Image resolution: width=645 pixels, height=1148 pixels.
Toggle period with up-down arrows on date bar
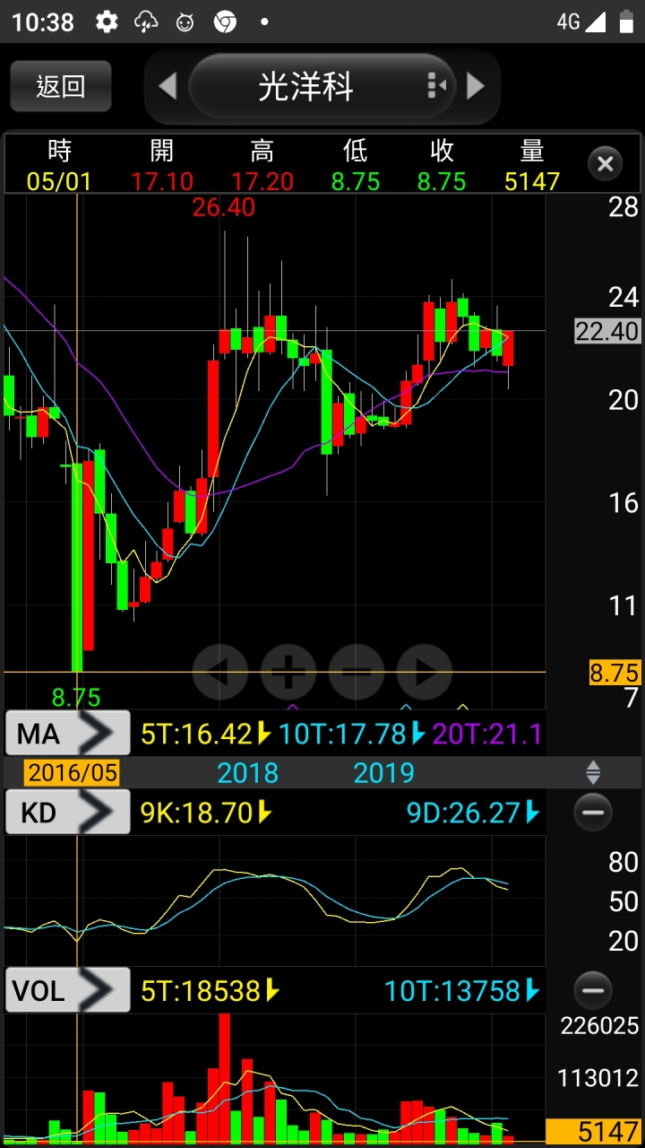(593, 772)
